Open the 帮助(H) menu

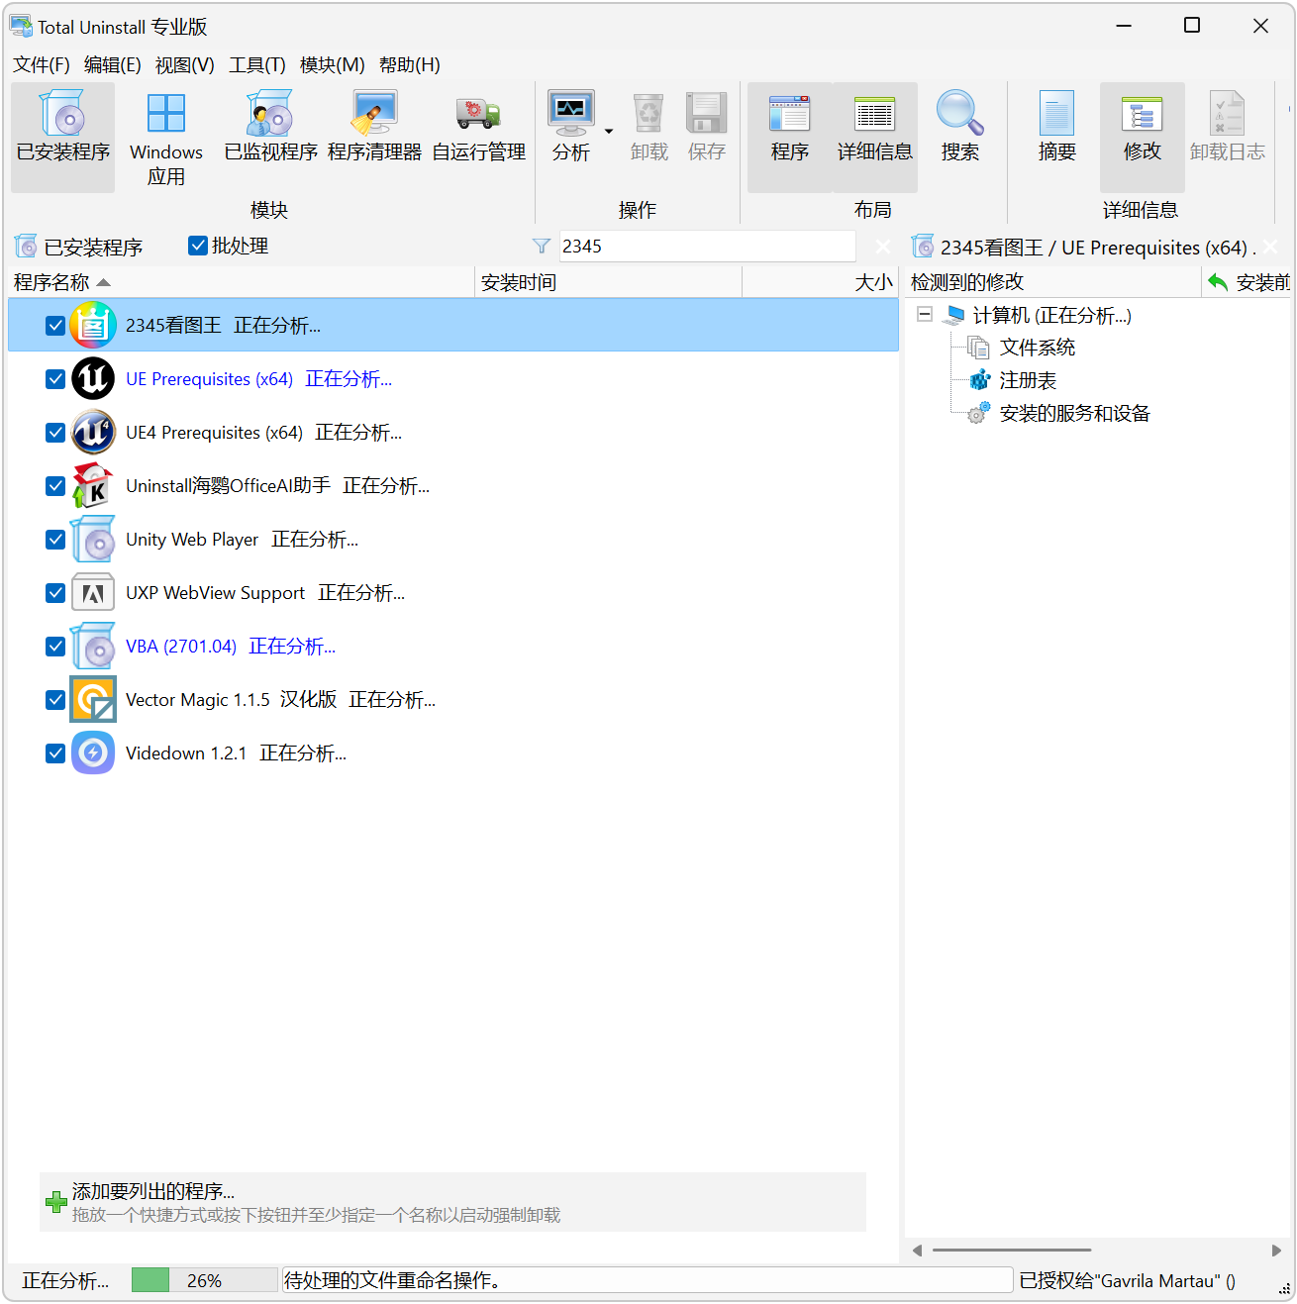click(x=410, y=64)
